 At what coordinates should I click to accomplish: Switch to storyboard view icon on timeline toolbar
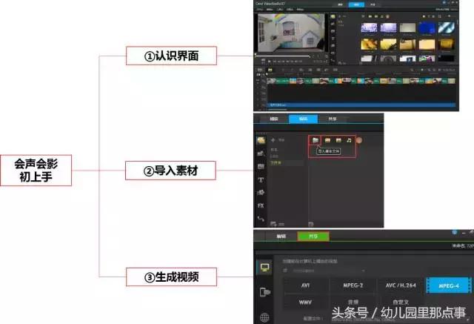pyautogui.click(x=260, y=70)
